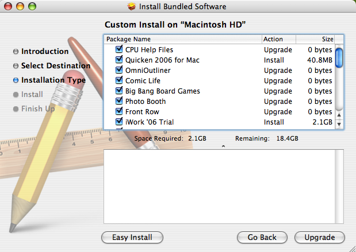Viewport: 356px width, 252px height.
Task: Select the Comic Life package name
Action: tap(143, 81)
